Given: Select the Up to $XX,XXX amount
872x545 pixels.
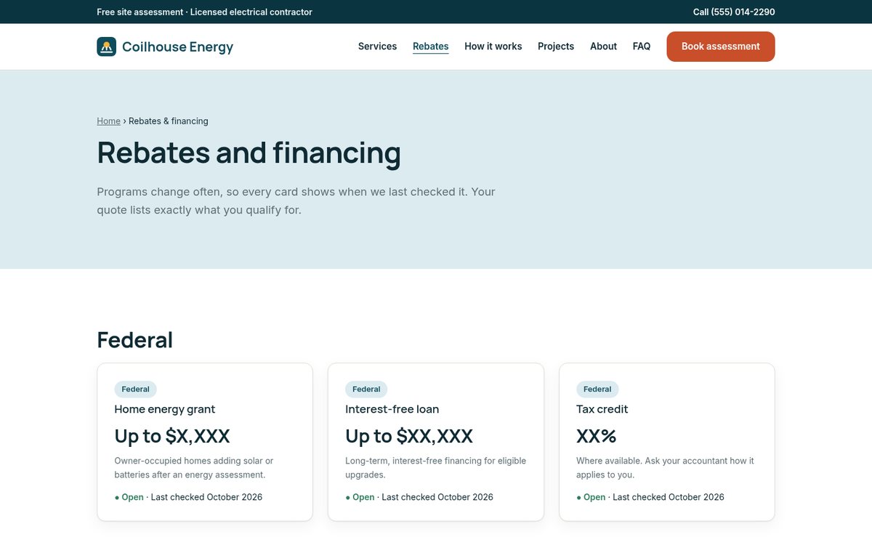Looking at the screenshot, I should point(409,436).
